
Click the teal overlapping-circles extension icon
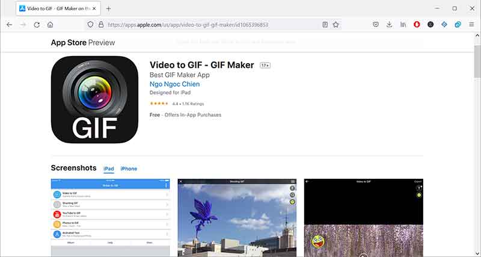[x=458, y=25]
